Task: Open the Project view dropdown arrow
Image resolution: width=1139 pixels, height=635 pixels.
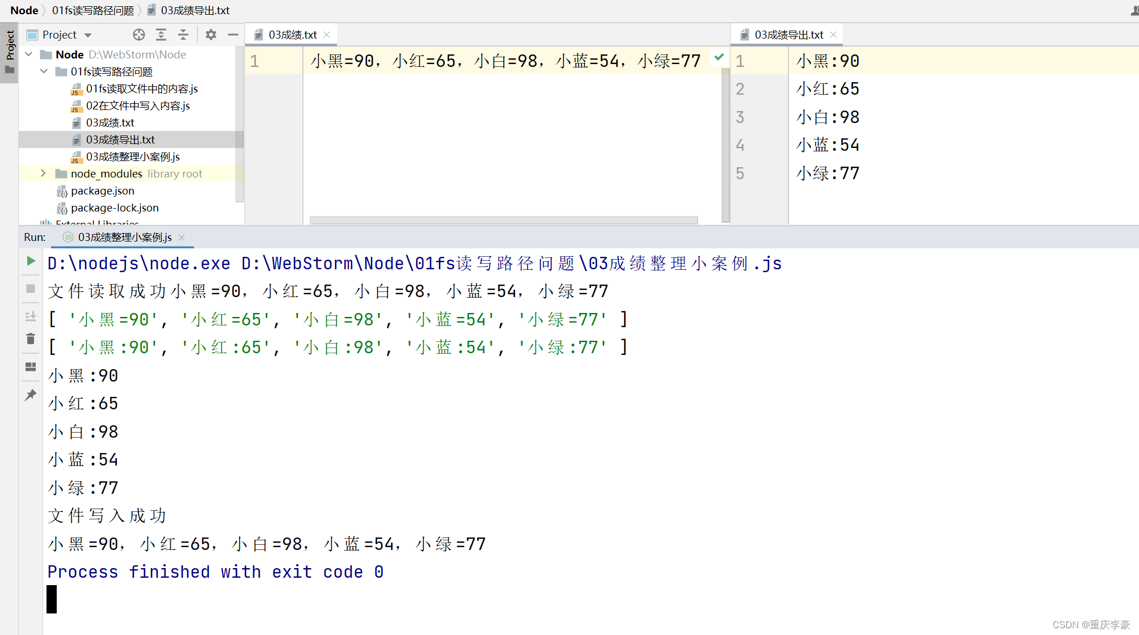Action: coord(88,35)
